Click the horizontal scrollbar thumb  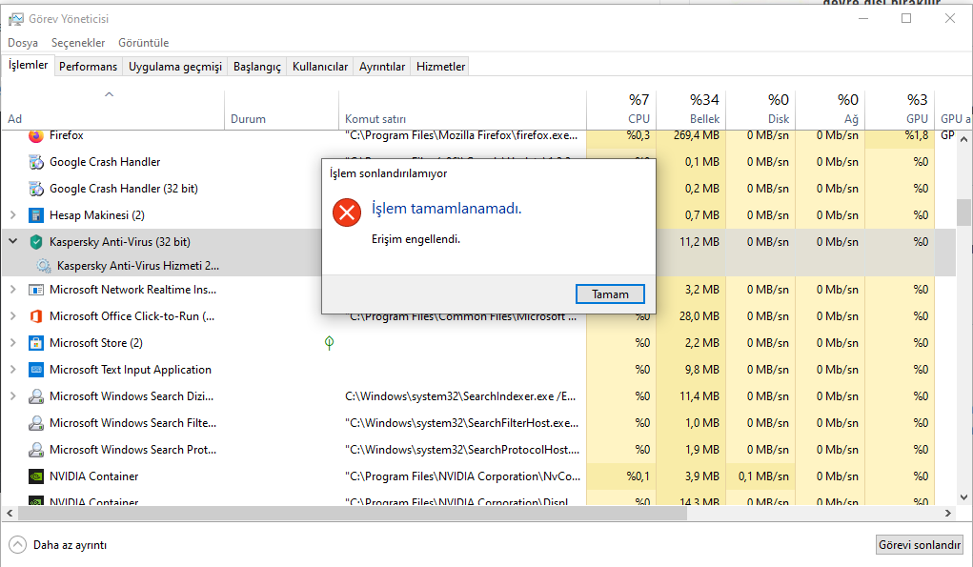pos(353,513)
